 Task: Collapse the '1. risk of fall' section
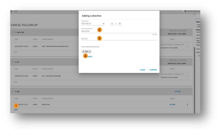tap(12, 32)
